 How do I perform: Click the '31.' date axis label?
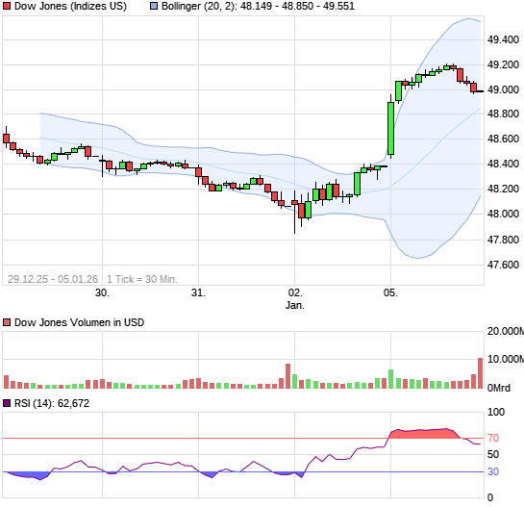pyautogui.click(x=198, y=292)
